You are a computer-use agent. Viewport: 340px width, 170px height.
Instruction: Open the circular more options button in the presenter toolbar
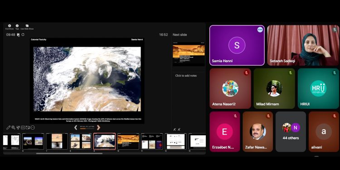pyautogui.click(x=33, y=127)
